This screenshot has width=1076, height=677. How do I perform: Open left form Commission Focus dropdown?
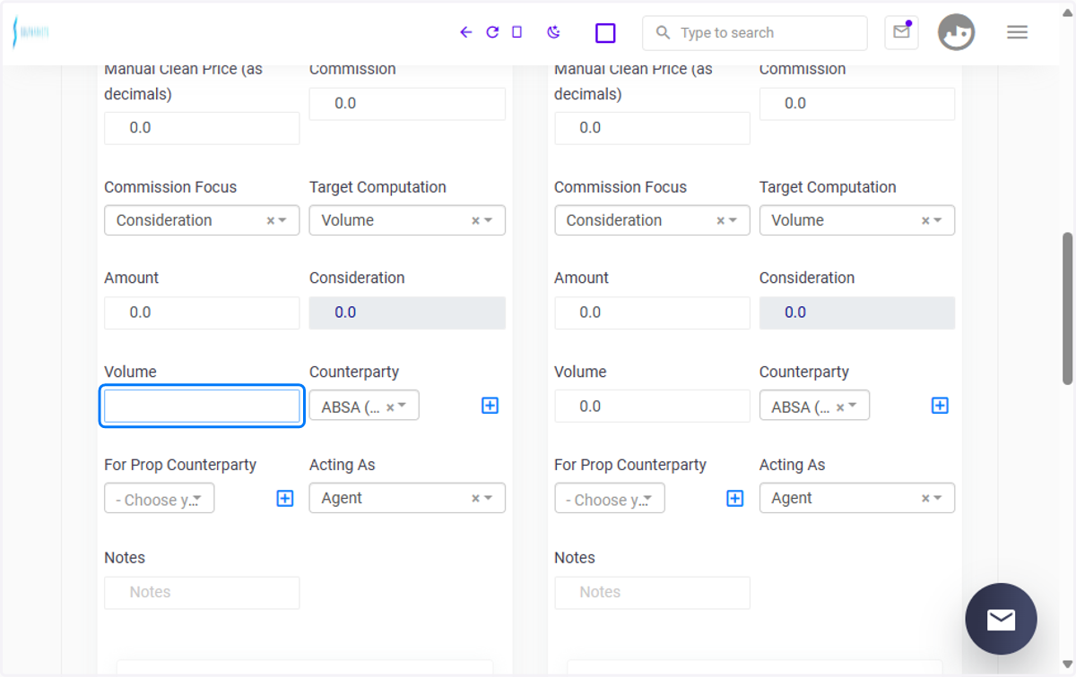click(x=202, y=220)
